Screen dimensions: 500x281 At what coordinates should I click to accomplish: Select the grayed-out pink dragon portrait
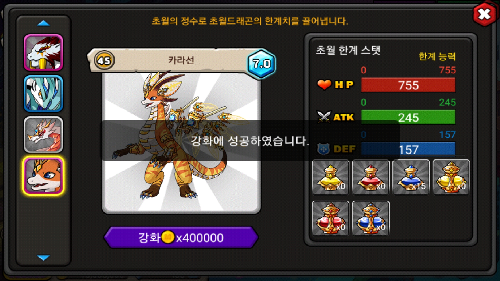[x=43, y=135]
